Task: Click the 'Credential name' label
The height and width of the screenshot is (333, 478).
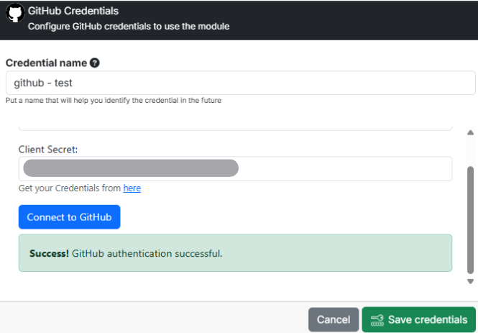Action: (46, 63)
